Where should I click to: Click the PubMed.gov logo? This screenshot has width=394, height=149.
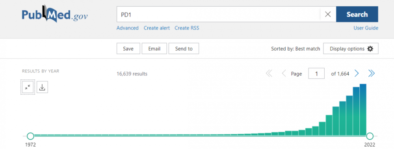click(55, 13)
